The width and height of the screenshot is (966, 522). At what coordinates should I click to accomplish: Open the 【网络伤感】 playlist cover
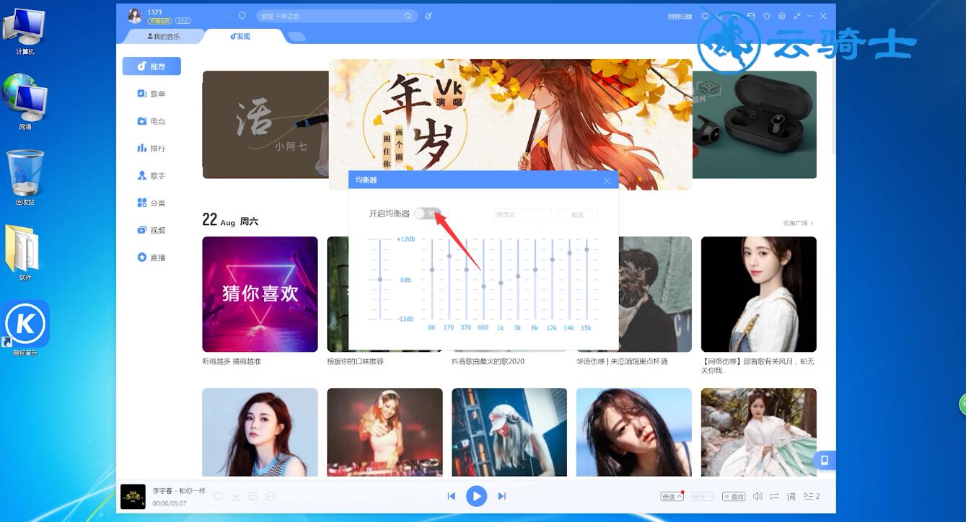tap(759, 294)
